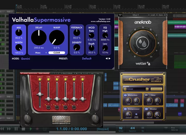Click the LOW band range selector knob
Screen dimensions: 186x135
[x=48, y=107]
